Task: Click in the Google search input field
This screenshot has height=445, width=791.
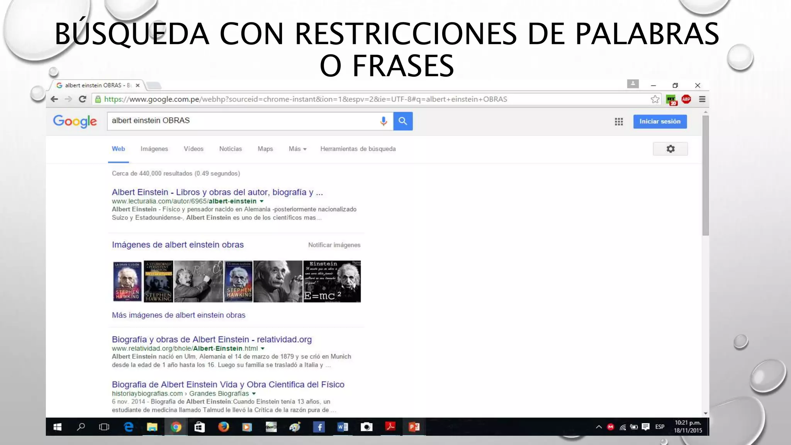Action: pos(239,121)
